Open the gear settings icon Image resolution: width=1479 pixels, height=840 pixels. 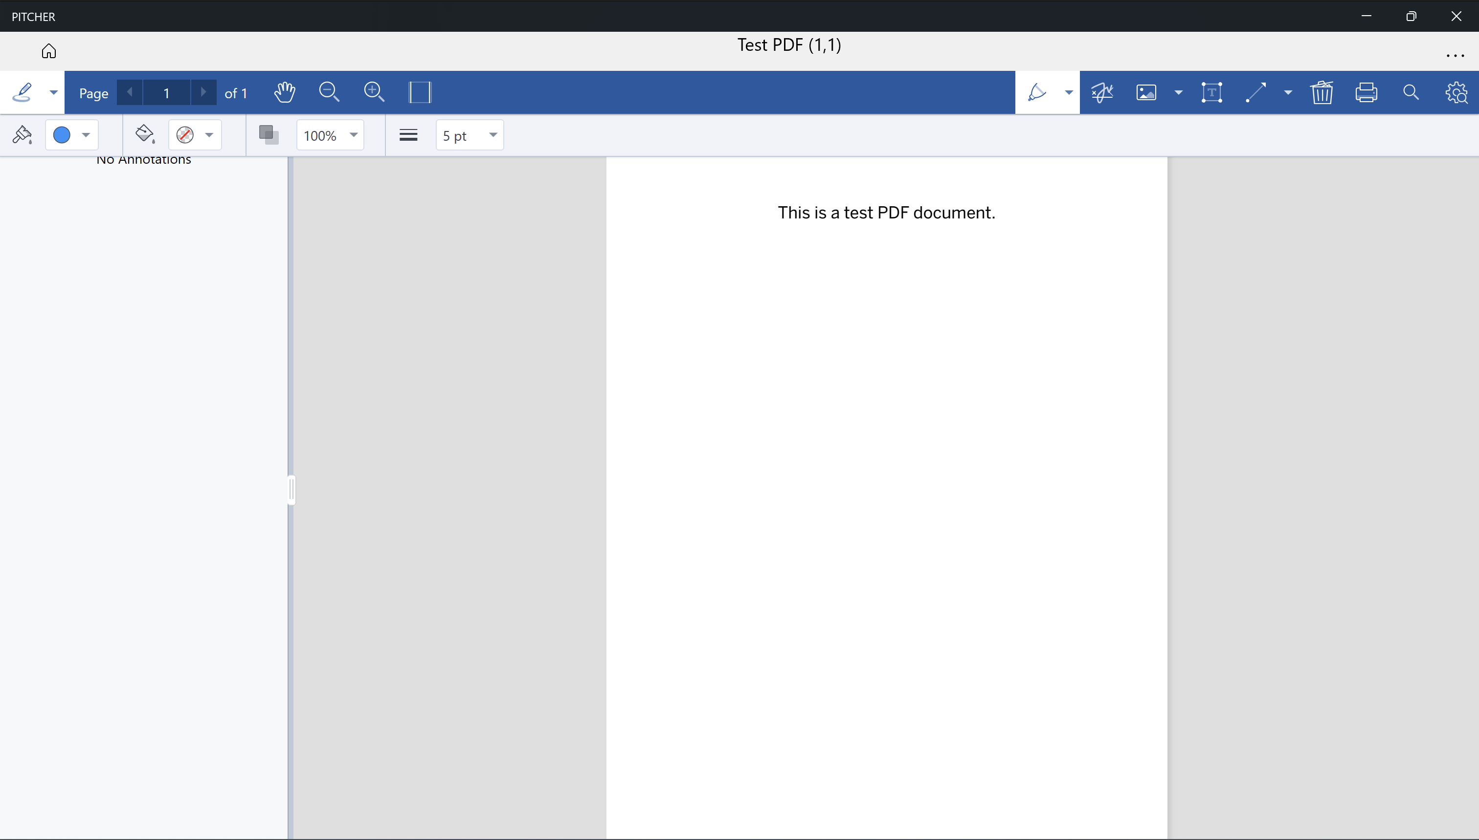[1457, 92]
